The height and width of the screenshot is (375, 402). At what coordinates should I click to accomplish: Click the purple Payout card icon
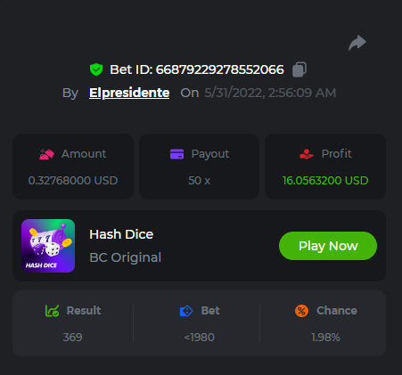point(176,154)
